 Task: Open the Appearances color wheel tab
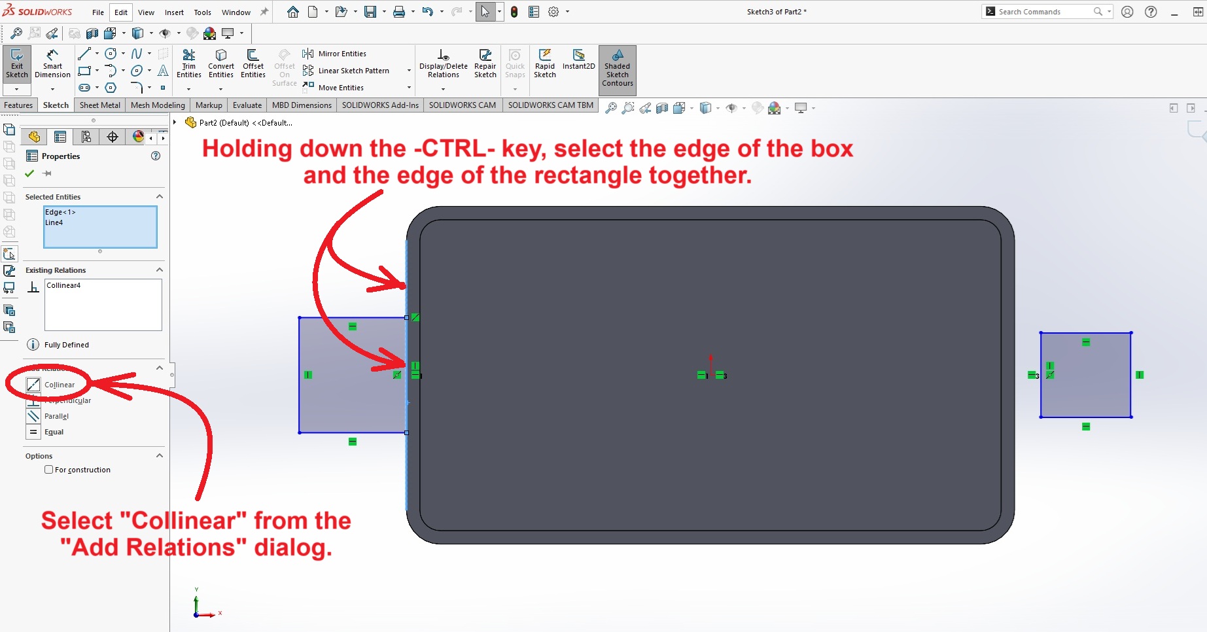coord(138,137)
